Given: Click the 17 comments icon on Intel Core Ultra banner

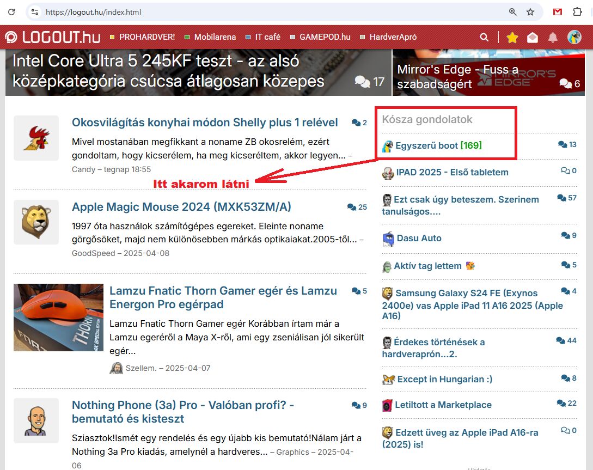Looking at the screenshot, I should (x=370, y=82).
